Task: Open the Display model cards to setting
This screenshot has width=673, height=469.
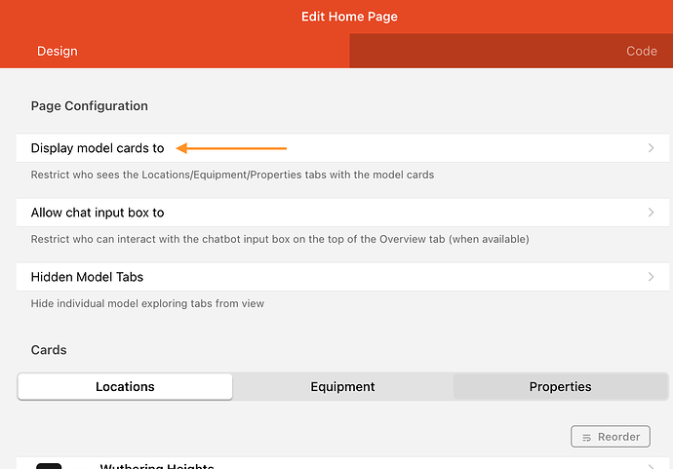Action: (98, 148)
